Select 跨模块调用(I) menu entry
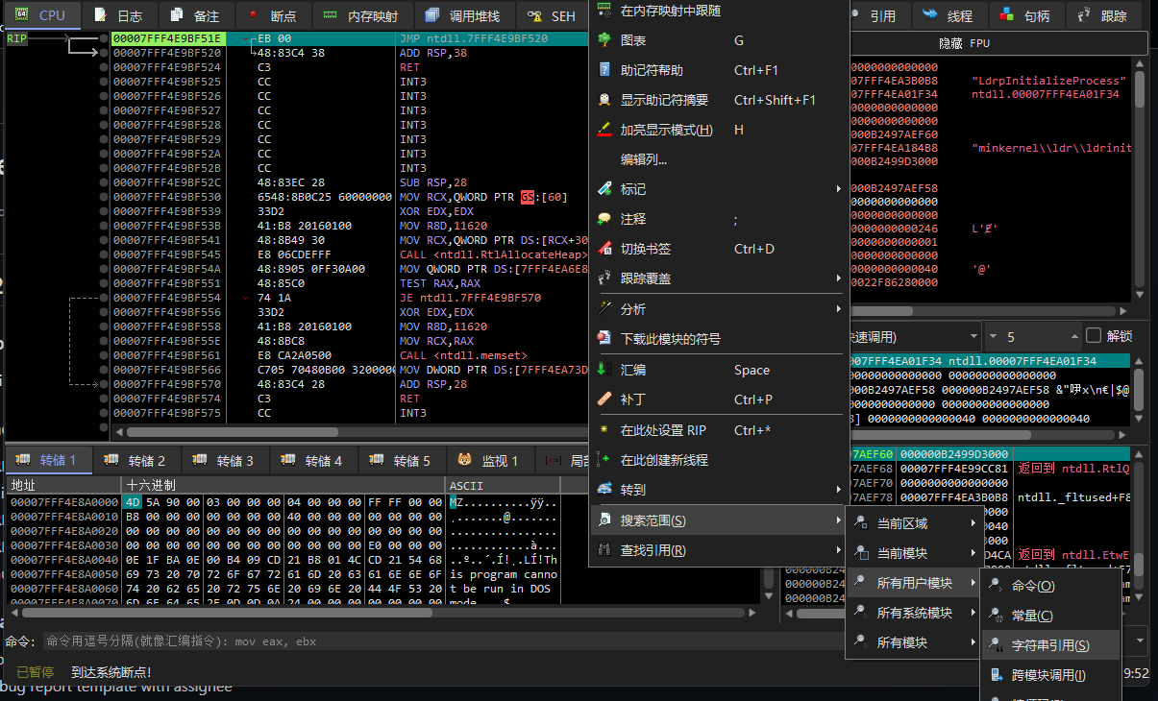The image size is (1158, 701). [1048, 675]
